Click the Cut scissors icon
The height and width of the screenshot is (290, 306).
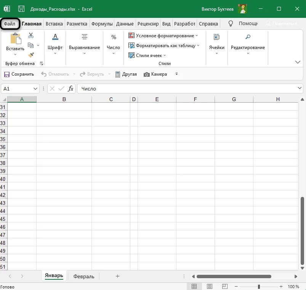pyautogui.click(x=31, y=35)
